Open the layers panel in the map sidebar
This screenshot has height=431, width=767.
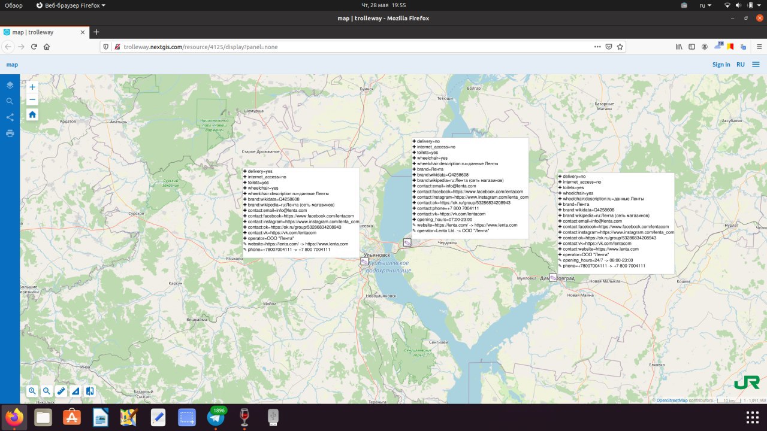click(x=10, y=86)
